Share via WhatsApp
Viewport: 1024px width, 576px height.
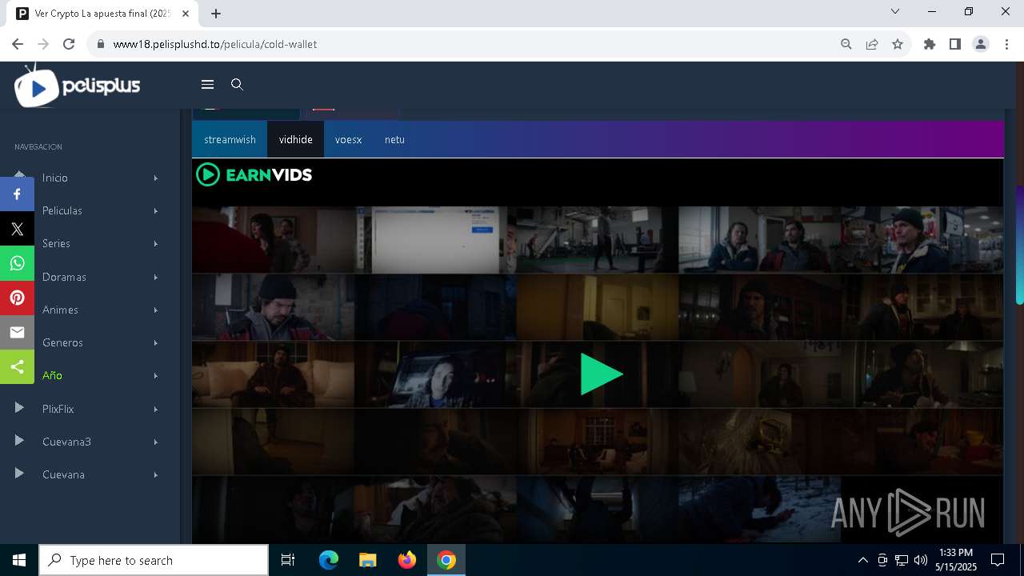17,263
